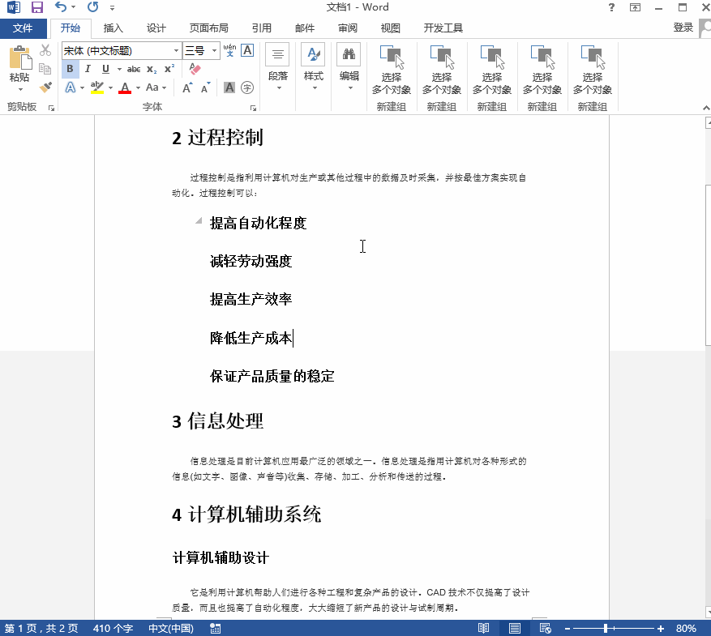Click the last 选择多个对象 button
Image resolution: width=711 pixels, height=636 pixels.
(592, 70)
